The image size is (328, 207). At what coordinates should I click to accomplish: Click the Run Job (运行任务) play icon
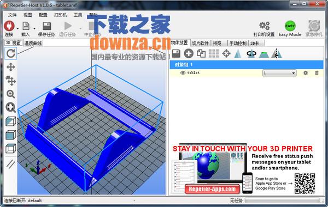(x=68, y=26)
